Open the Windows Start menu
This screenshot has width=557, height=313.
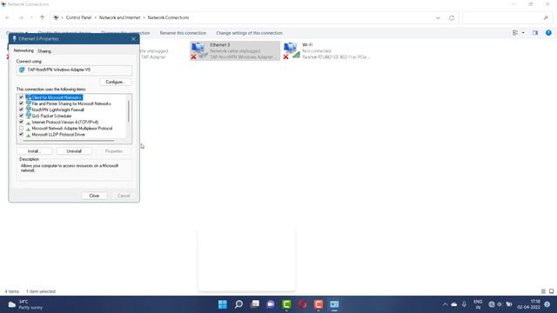pos(223,304)
